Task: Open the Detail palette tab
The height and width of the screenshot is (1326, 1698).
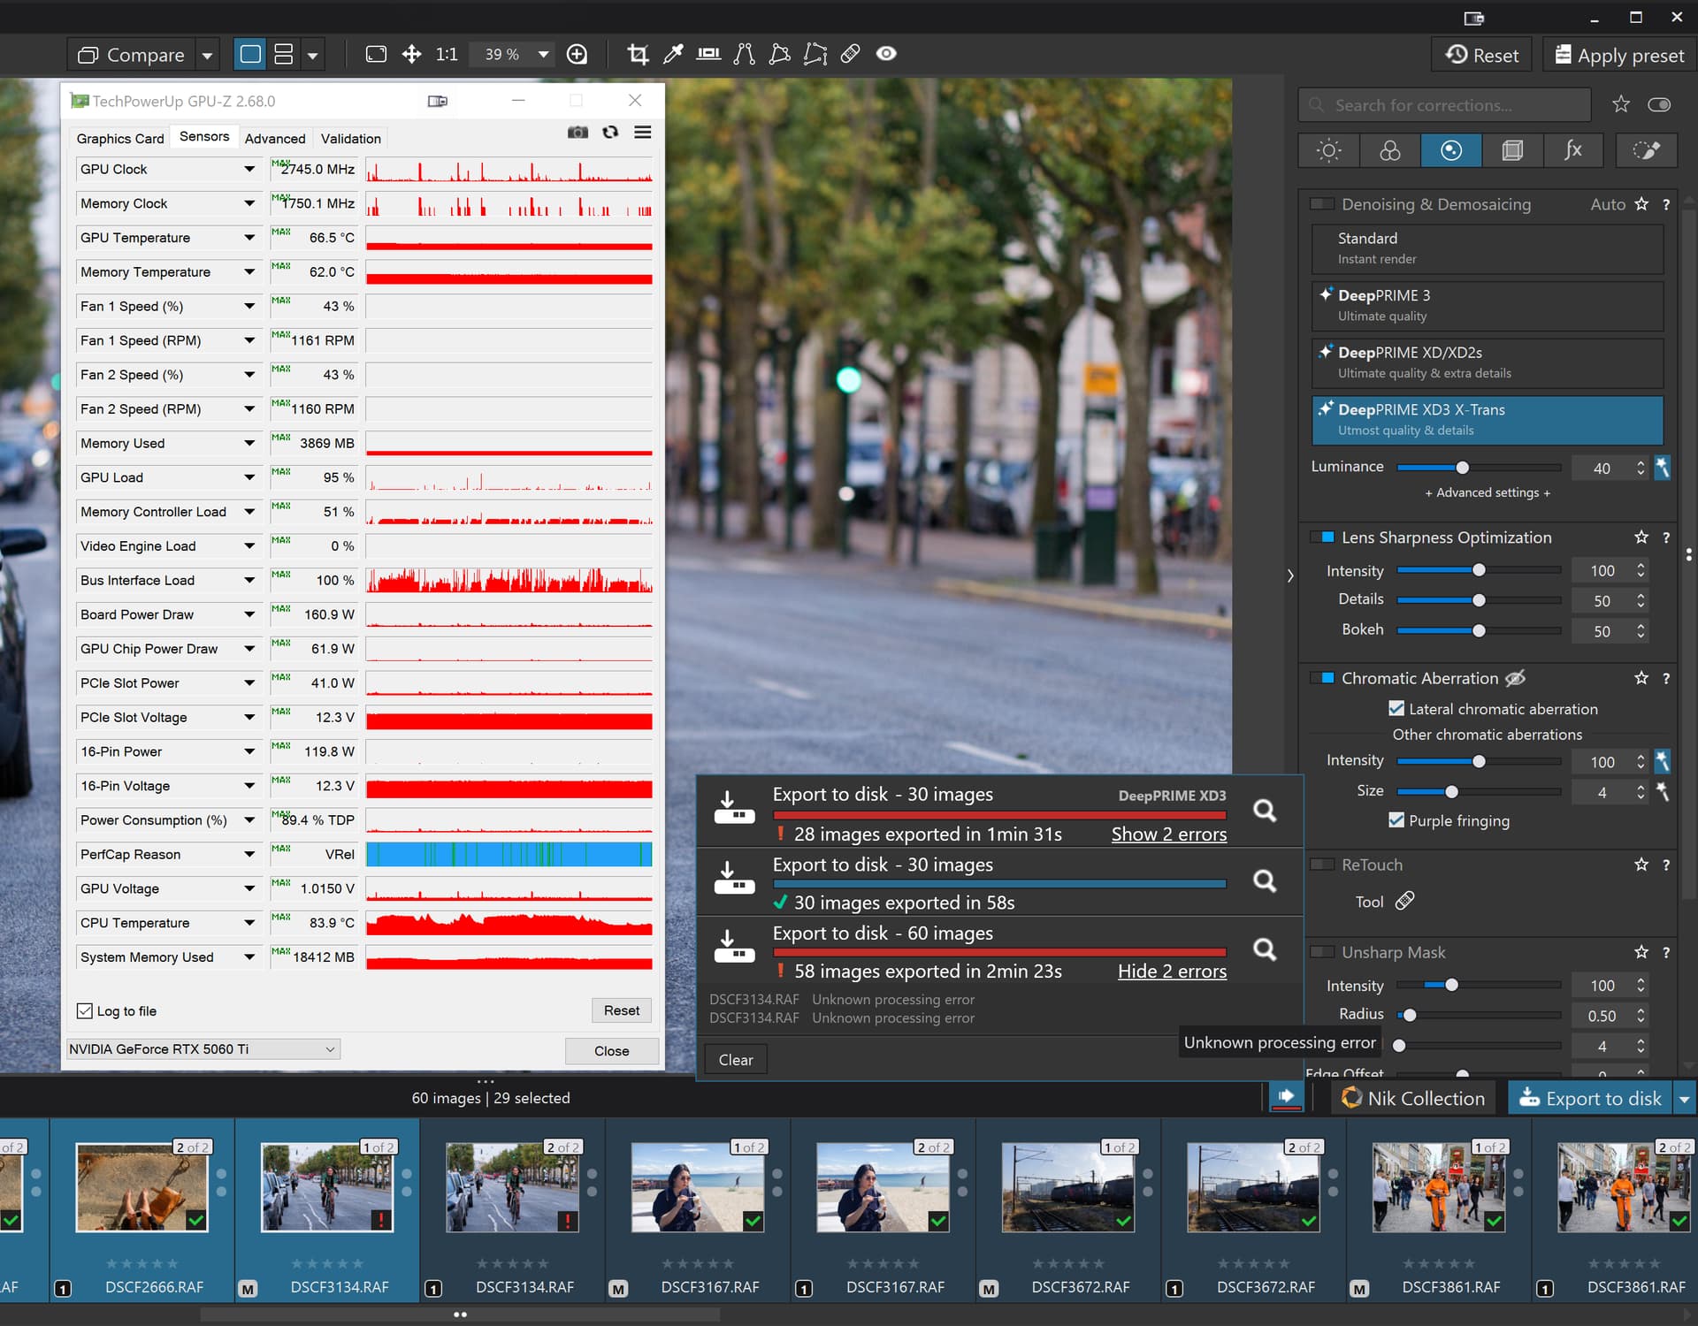Action: tap(1450, 150)
